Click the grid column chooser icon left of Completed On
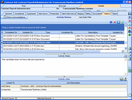This screenshot has height=100, width=132. [2, 32]
